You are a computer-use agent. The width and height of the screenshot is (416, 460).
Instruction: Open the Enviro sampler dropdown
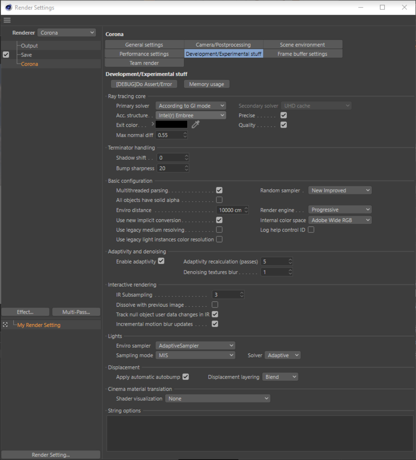(195, 345)
